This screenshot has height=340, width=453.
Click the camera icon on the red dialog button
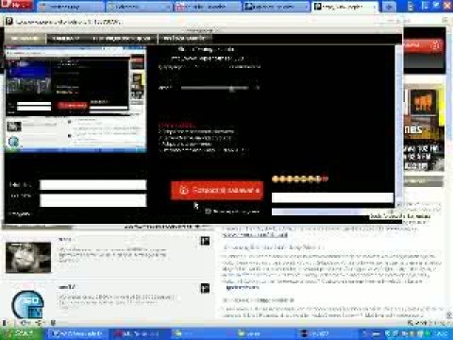click(184, 190)
